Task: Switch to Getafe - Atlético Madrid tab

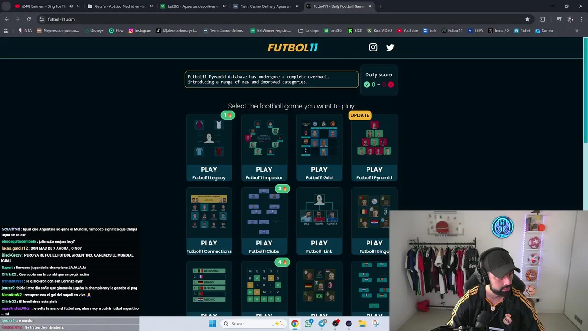Action: coord(119,6)
